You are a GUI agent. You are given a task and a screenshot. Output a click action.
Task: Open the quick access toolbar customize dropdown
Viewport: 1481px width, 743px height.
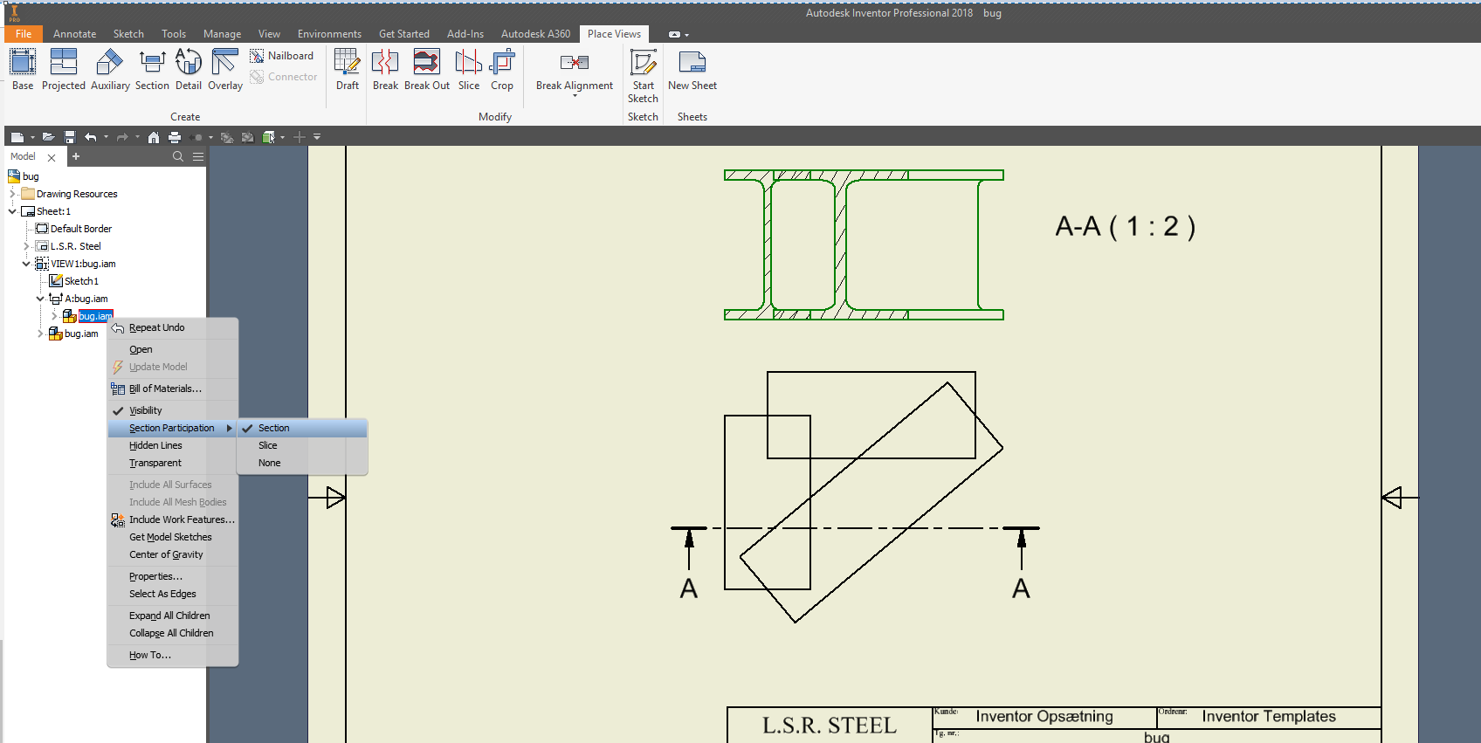pyautogui.click(x=317, y=137)
